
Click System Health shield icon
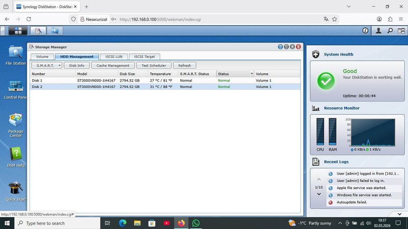[316, 54]
